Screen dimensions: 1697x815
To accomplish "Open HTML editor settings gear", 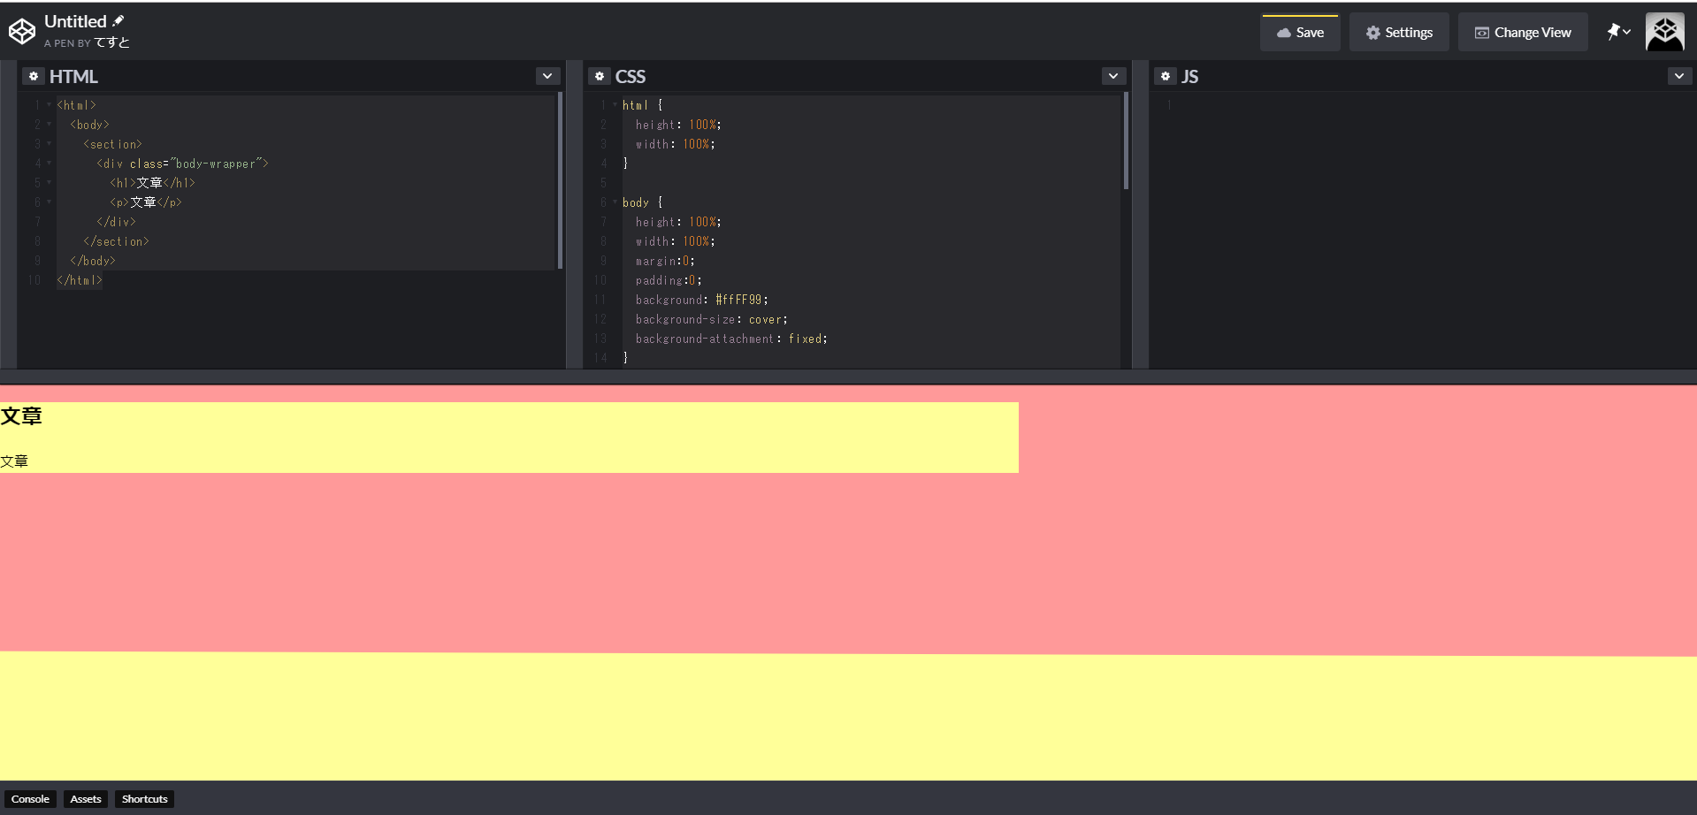I will (34, 76).
